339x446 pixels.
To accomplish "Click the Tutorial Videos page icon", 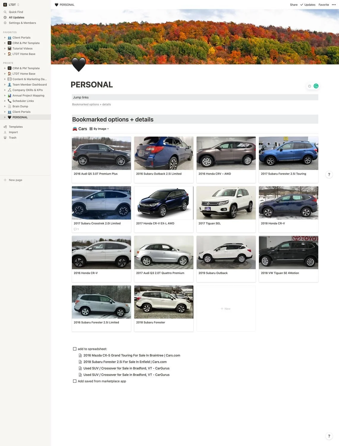I will (x=10, y=48).
